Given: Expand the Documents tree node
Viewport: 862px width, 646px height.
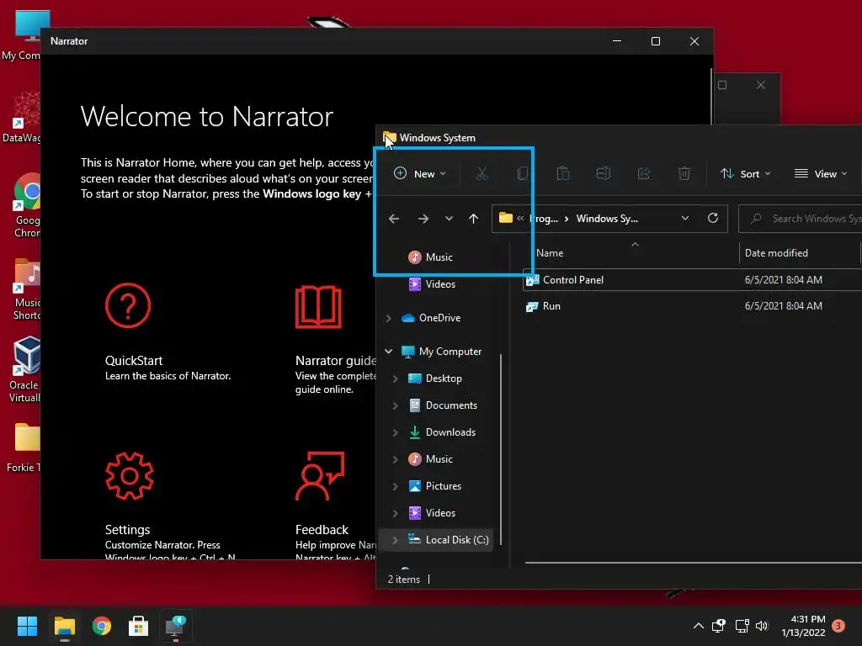Looking at the screenshot, I should coord(396,405).
